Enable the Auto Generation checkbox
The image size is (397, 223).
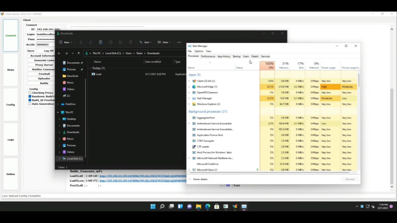30,104
